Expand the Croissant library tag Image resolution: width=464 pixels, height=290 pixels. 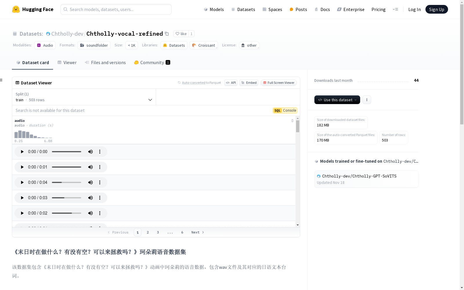coord(204,45)
